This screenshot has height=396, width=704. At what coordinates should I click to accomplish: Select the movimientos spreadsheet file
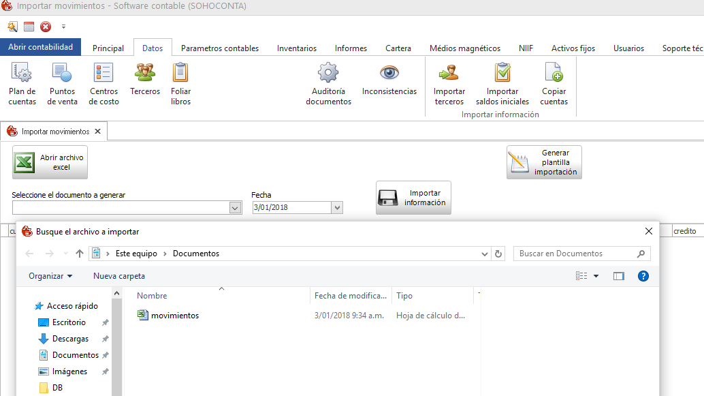tap(174, 316)
